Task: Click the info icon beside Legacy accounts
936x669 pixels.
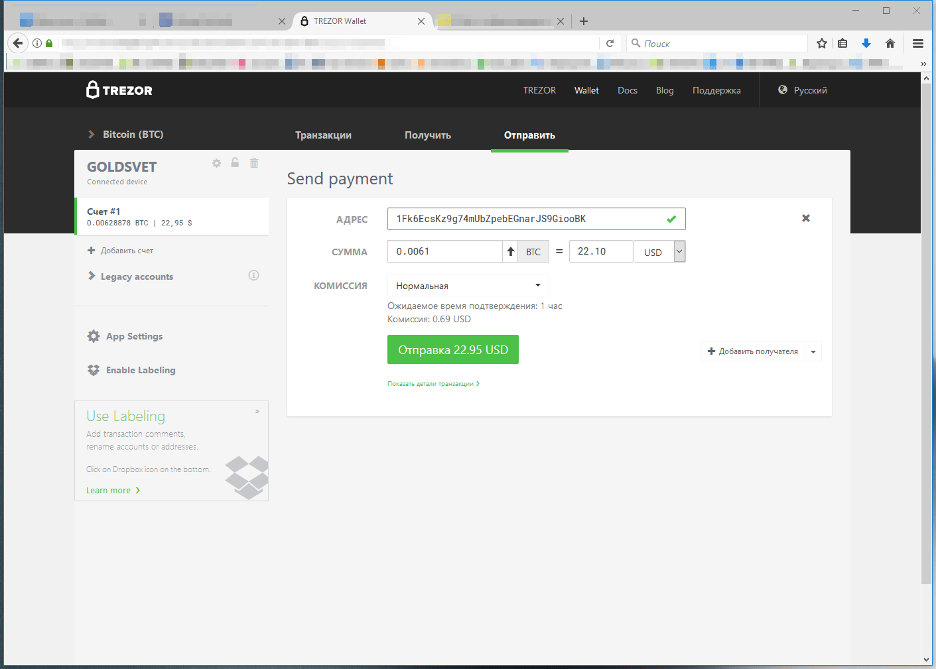Action: (253, 275)
